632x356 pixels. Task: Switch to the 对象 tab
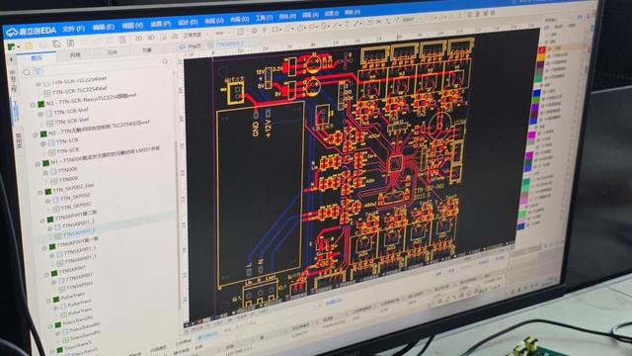coord(147,49)
